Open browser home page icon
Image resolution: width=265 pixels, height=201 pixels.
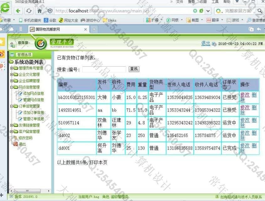40,11
